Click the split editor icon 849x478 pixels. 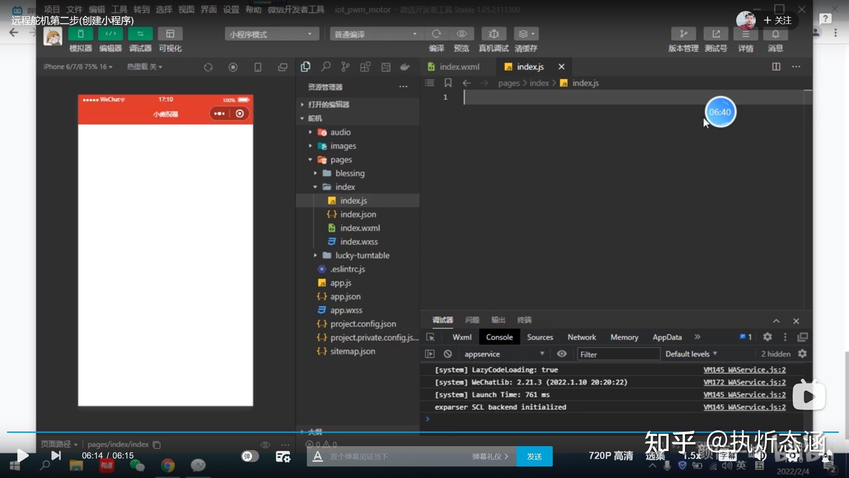776,67
